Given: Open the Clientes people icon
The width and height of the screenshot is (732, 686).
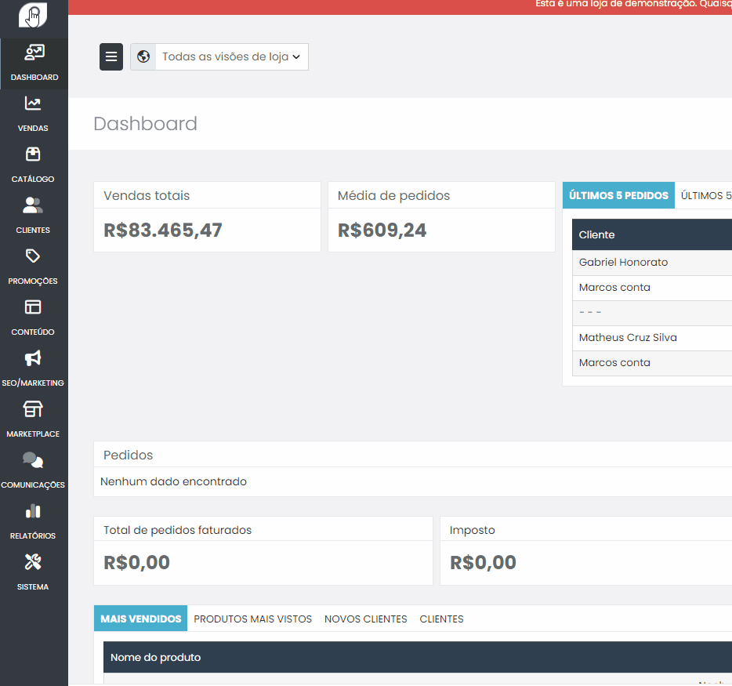Looking at the screenshot, I should (x=33, y=205).
